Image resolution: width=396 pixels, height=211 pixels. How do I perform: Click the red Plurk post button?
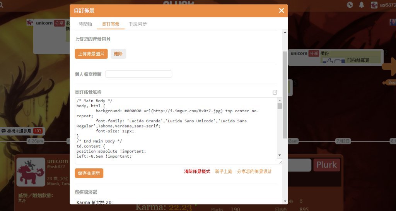click(326, 165)
